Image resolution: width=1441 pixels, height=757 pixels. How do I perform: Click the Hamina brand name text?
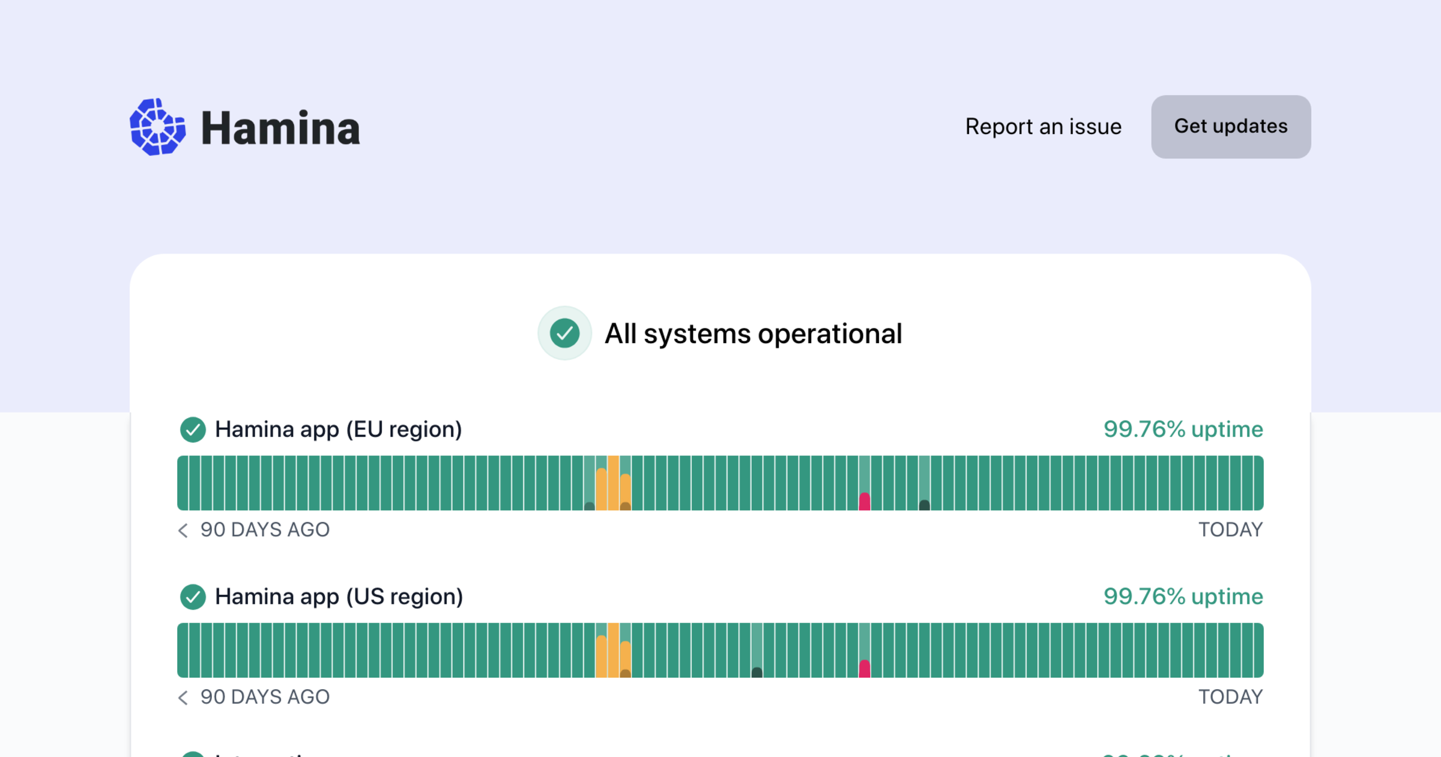point(280,129)
